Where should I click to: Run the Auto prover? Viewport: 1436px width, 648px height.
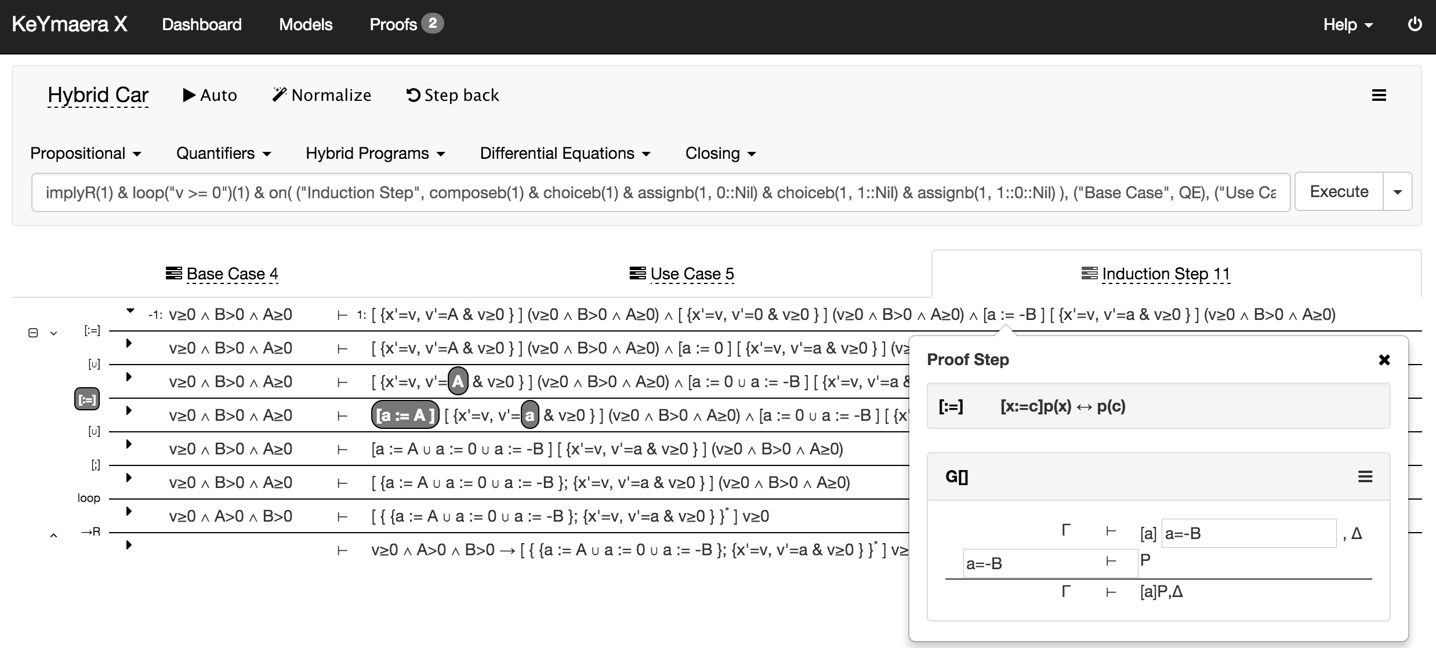click(x=210, y=95)
